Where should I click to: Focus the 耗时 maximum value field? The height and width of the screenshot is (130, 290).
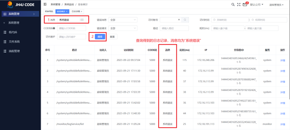pyautogui.click(x=262, y=28)
